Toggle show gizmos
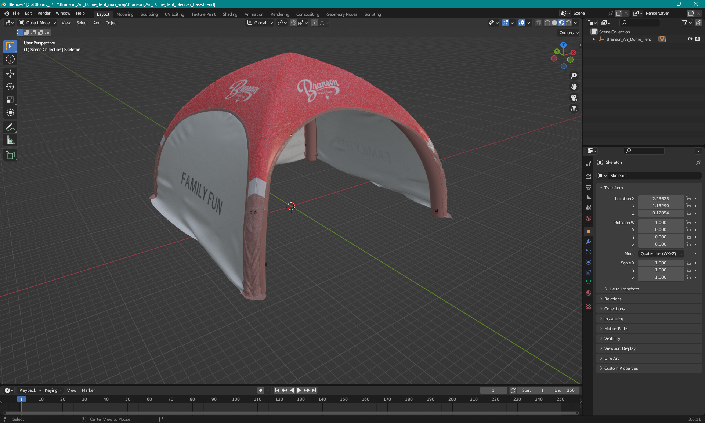This screenshot has width=705, height=423. tap(505, 23)
